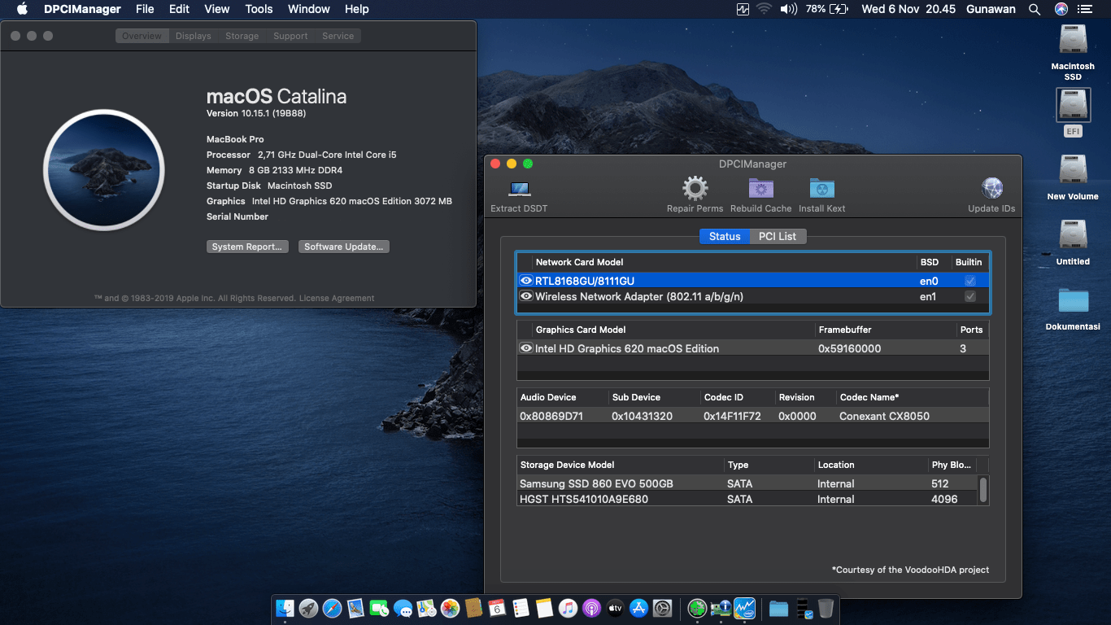The width and height of the screenshot is (1111, 625).
Task: Open Spotlight search in the menu bar
Action: coord(1034,9)
